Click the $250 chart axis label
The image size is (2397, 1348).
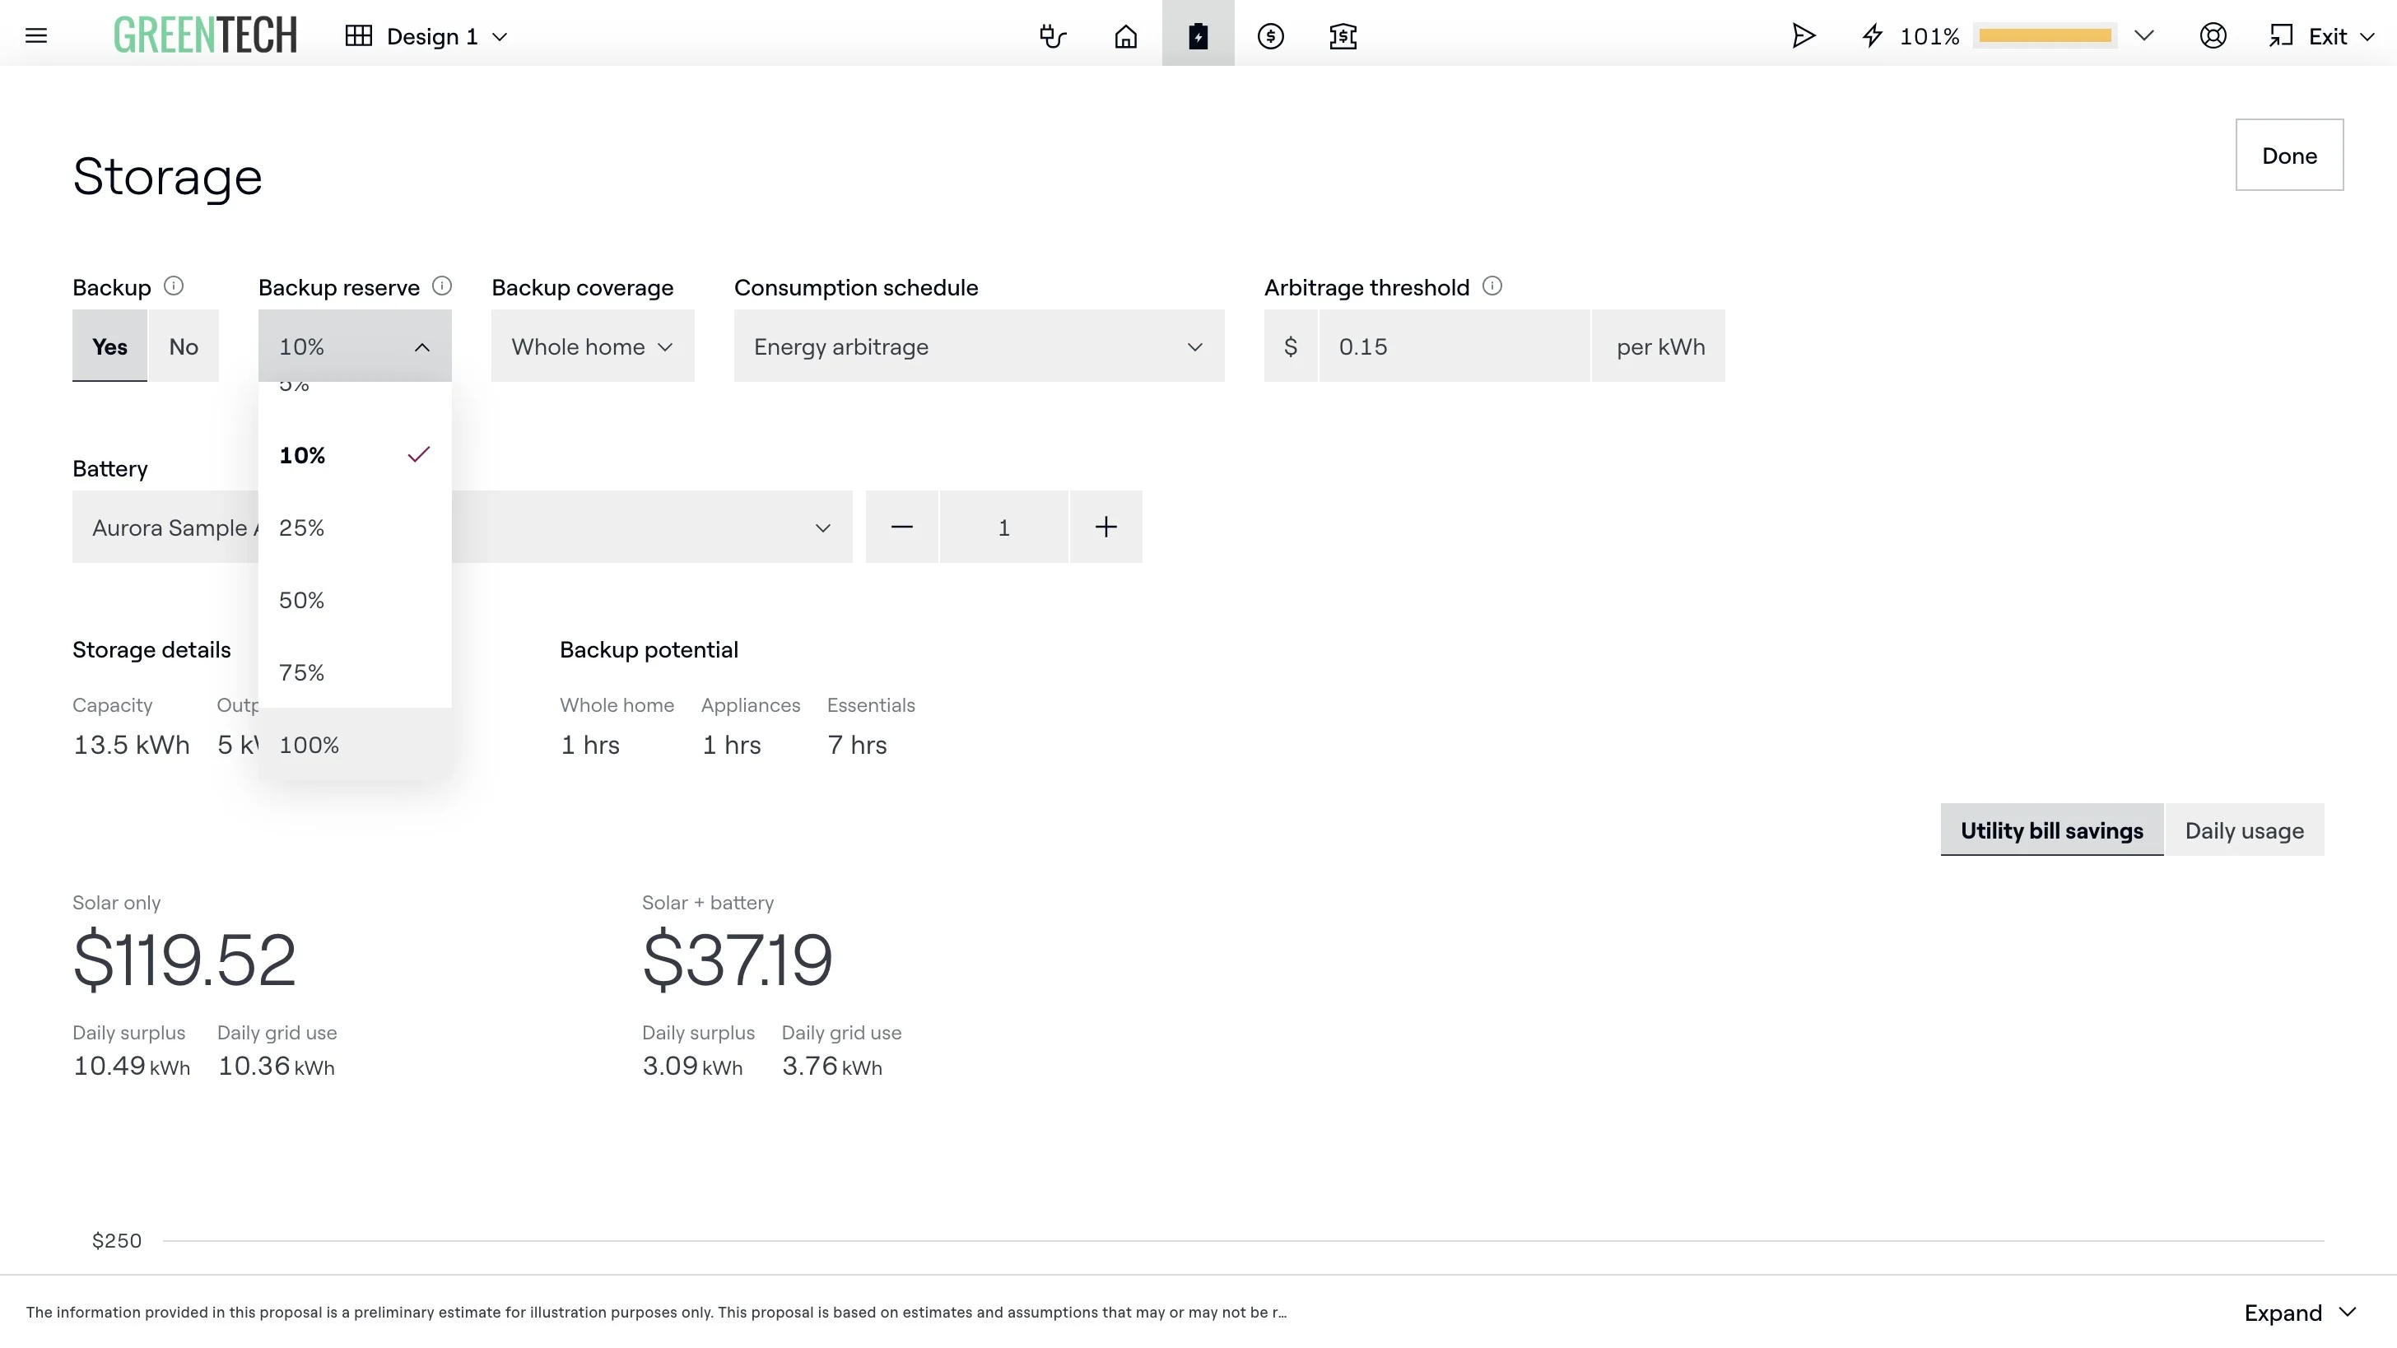[116, 1241]
